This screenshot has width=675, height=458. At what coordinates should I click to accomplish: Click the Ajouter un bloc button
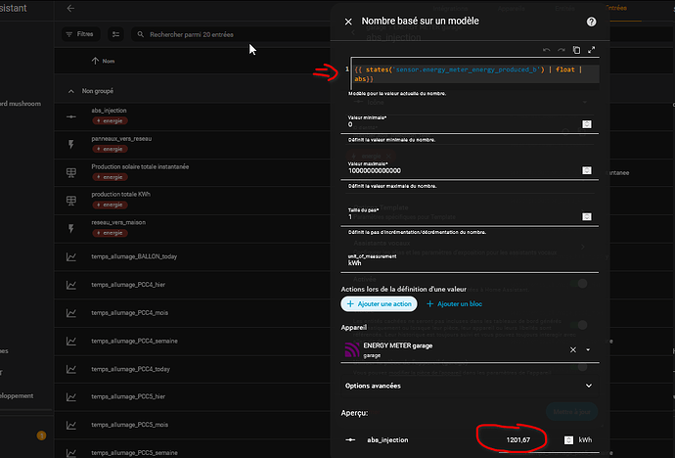coord(457,304)
